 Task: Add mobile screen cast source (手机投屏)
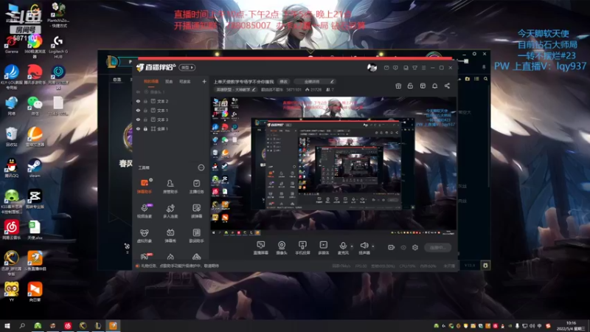click(x=302, y=248)
